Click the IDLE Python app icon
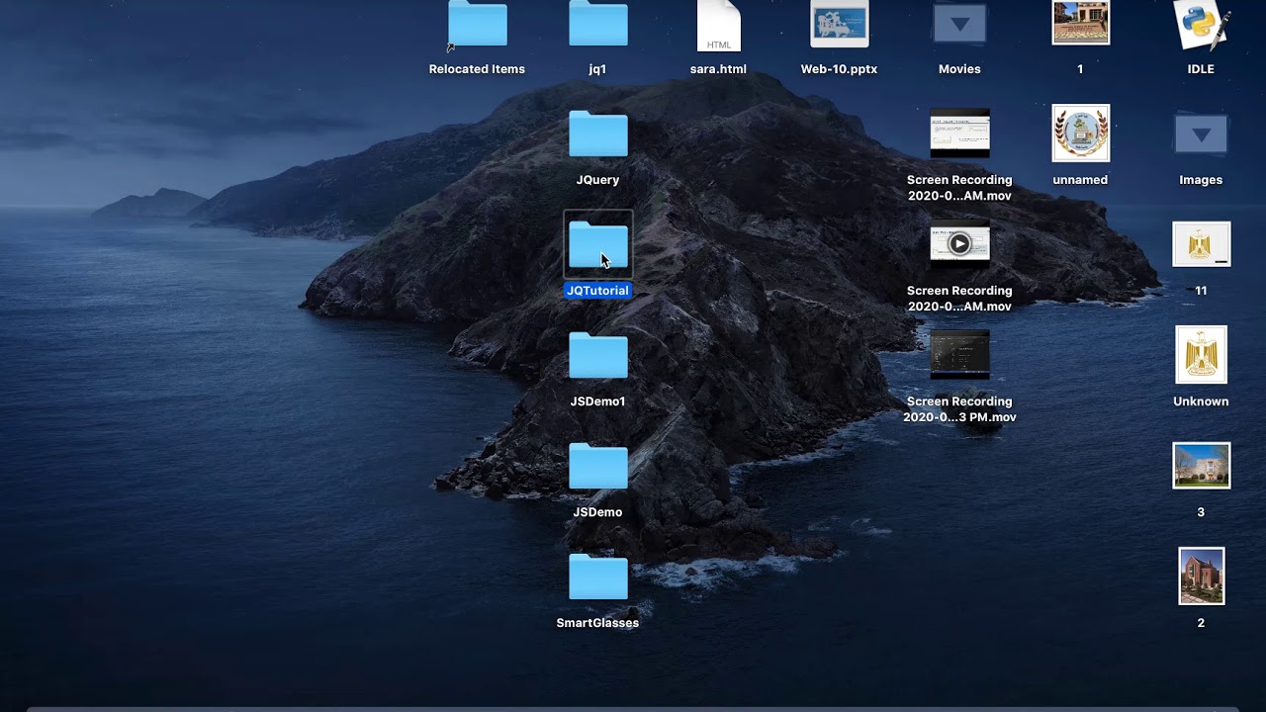 coord(1201,25)
